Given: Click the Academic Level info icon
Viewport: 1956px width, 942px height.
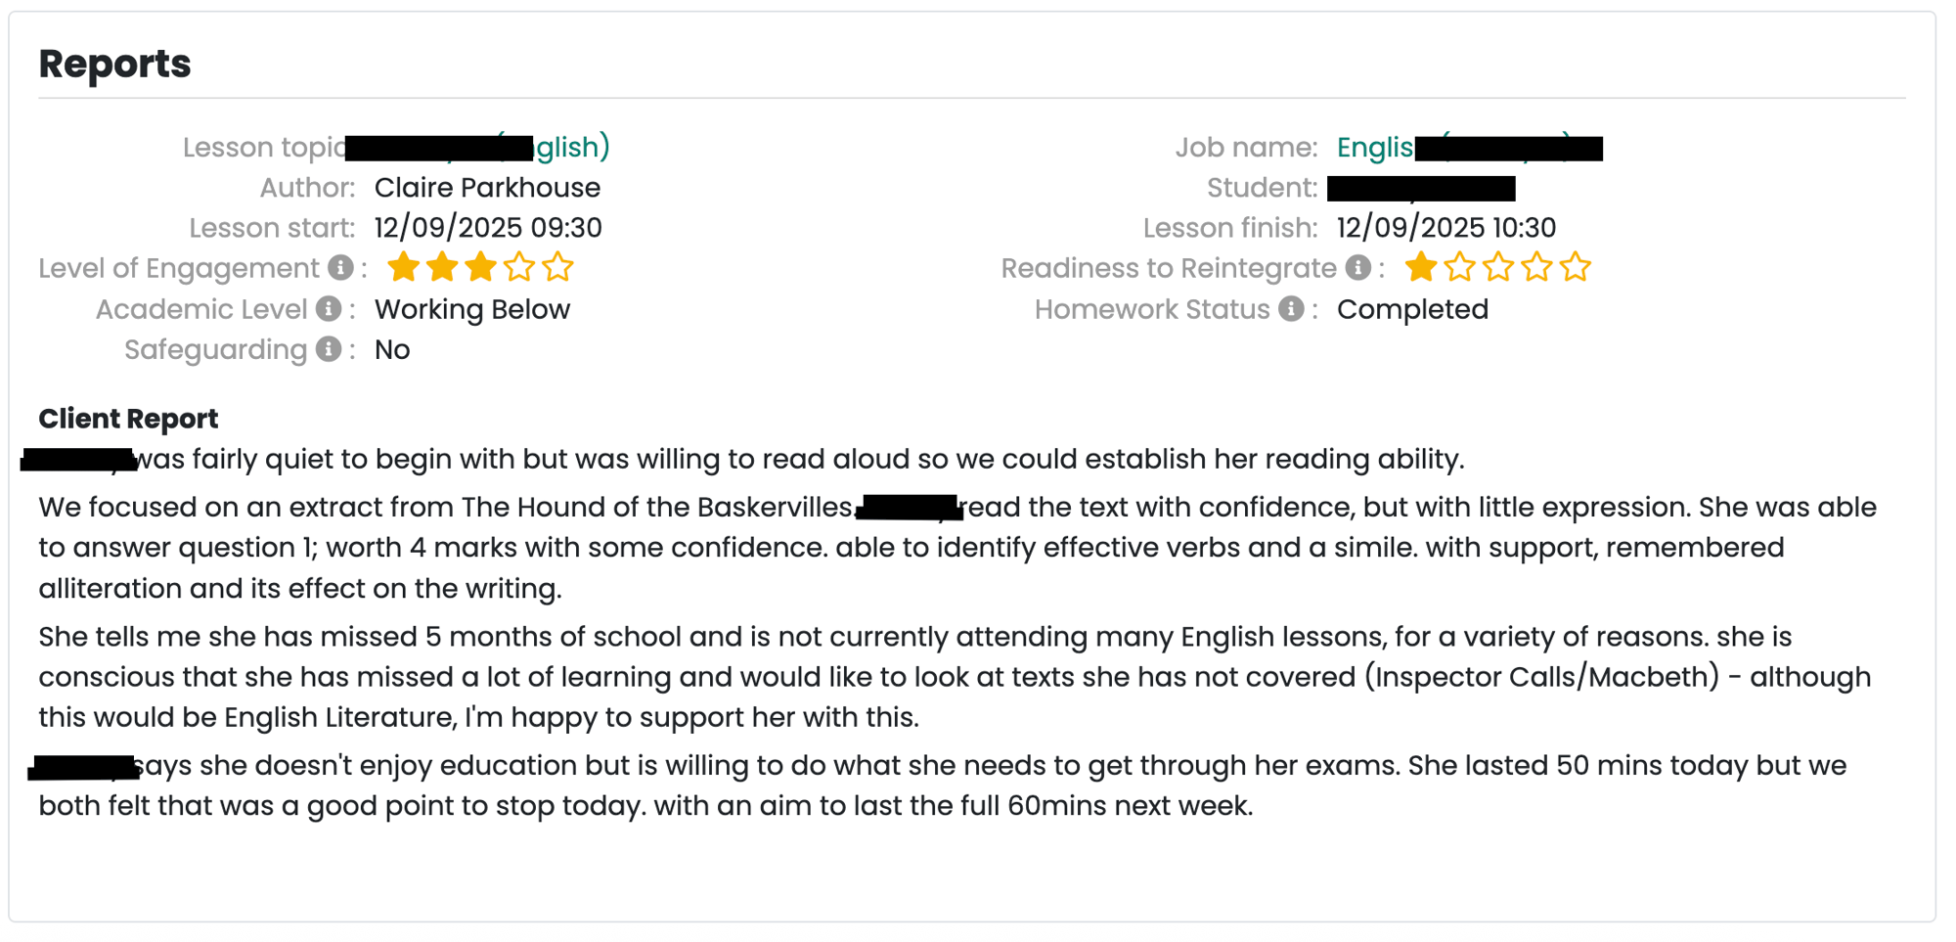Looking at the screenshot, I should coord(329,308).
